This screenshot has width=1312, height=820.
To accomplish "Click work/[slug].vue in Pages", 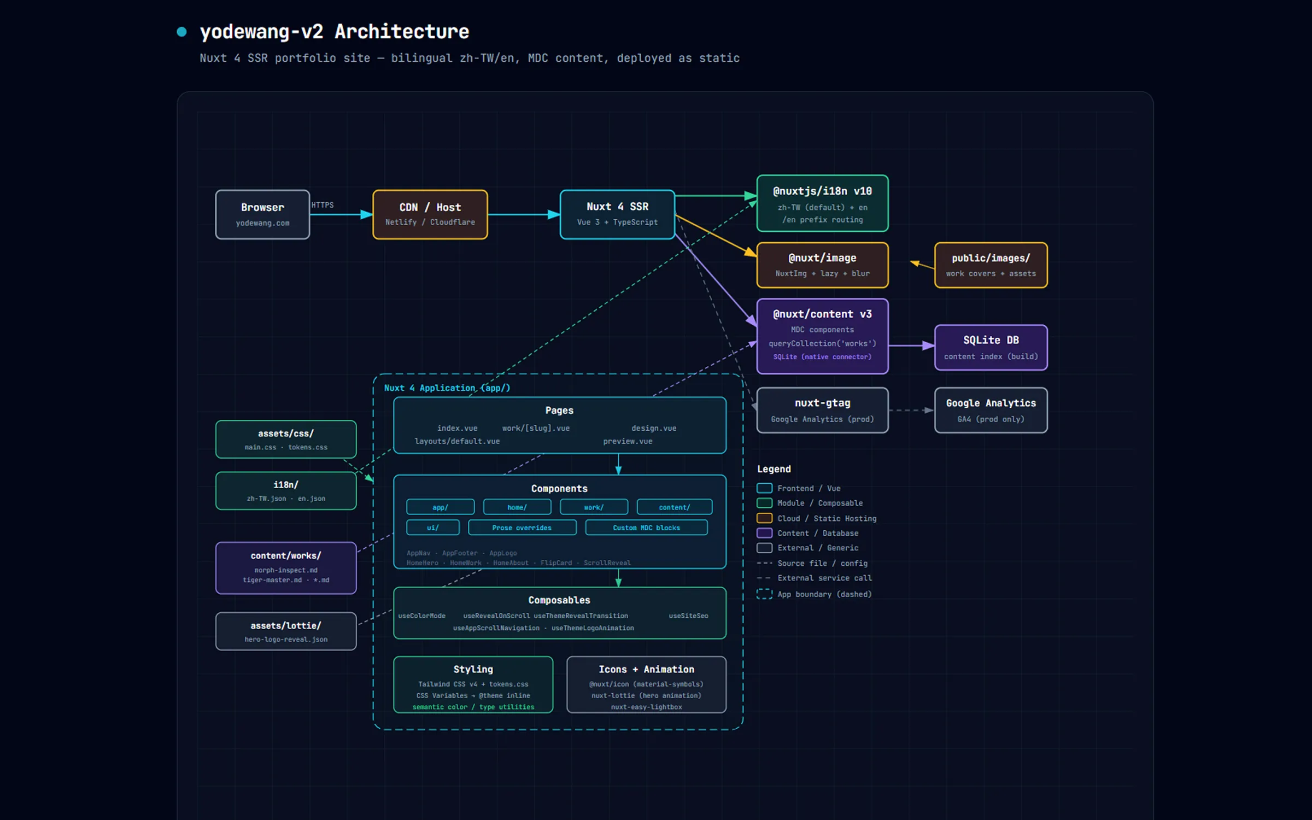I will pos(536,428).
